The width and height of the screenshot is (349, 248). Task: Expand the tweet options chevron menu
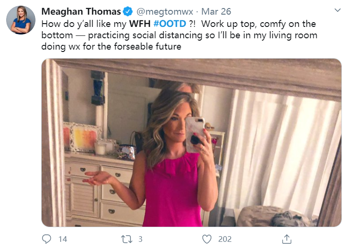tap(337, 10)
